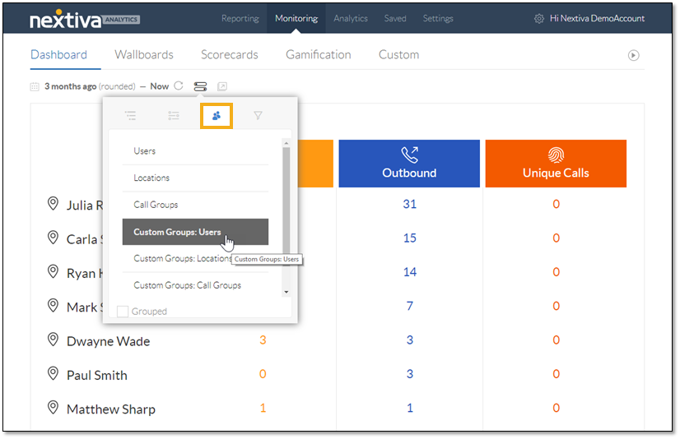Click outbound value 7
Viewport: 680px width, 439px height.
point(410,306)
